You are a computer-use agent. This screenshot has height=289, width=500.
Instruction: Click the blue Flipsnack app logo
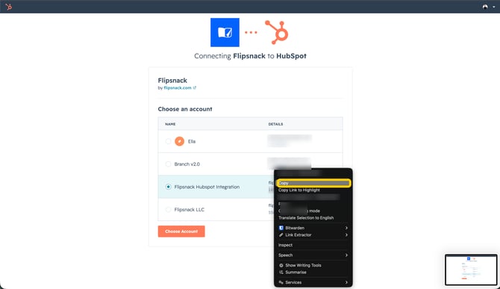point(225,32)
